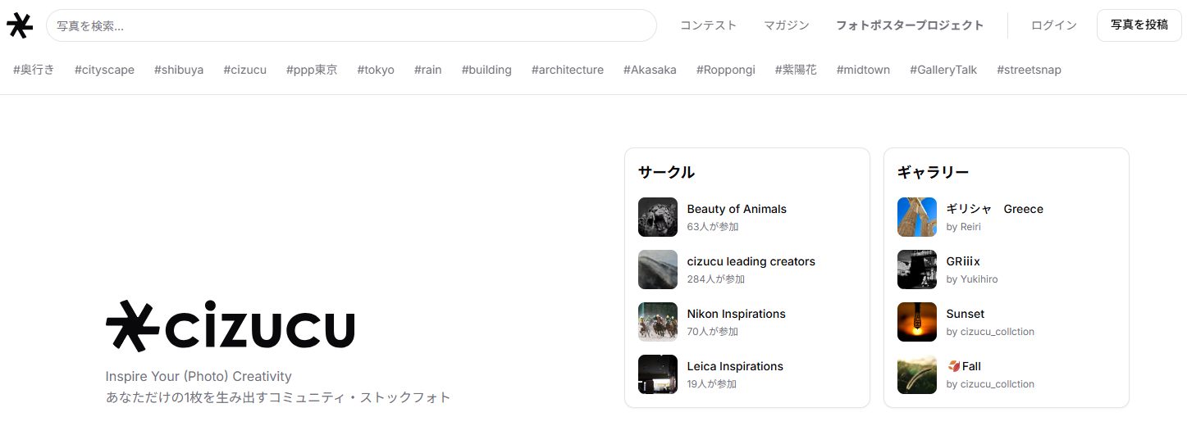The image size is (1187, 444).
Task: Click the Leica Inspirations title
Action: (735, 366)
